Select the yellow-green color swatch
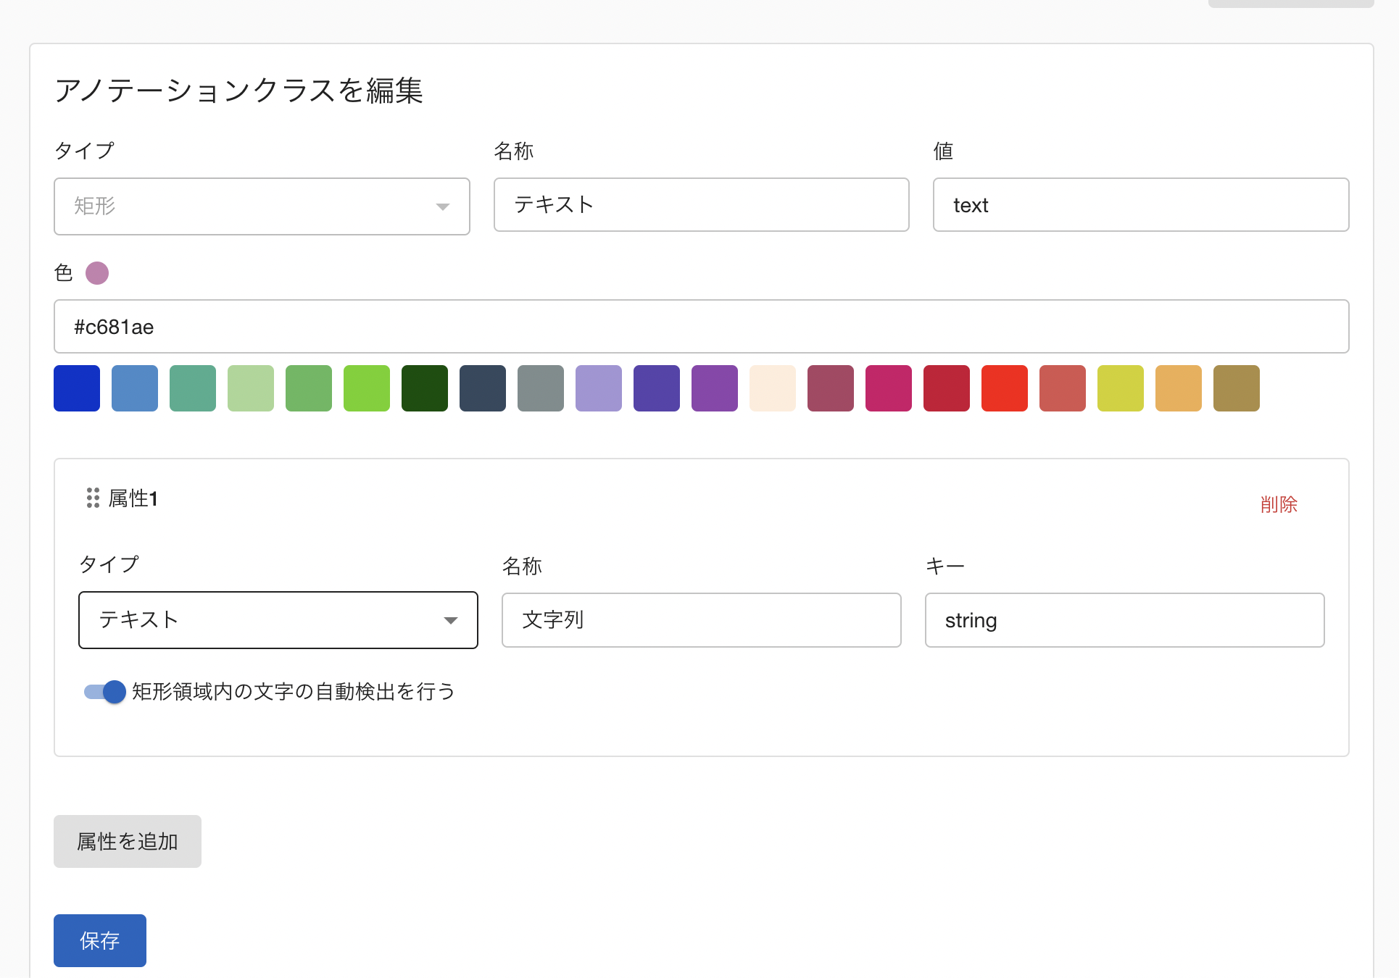The image size is (1399, 978). pyautogui.click(x=1121, y=388)
